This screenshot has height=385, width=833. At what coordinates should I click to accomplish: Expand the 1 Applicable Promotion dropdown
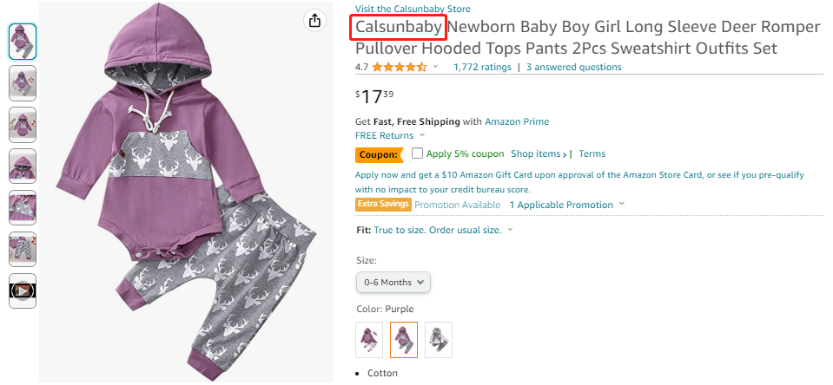tap(622, 205)
